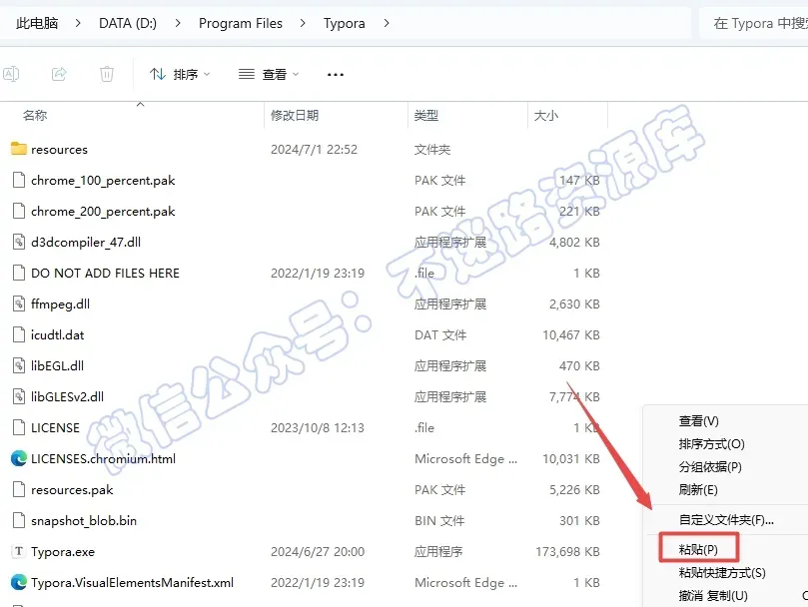Click the BIN 文件 type cell
The width and height of the screenshot is (808, 607).
(x=439, y=521)
